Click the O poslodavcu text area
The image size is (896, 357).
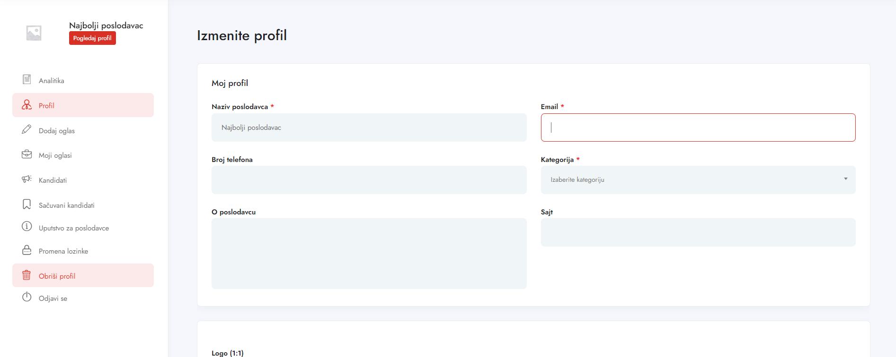click(x=369, y=254)
